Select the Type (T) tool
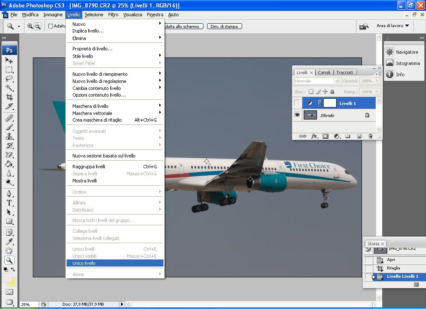The width and height of the screenshot is (426, 309). (9, 203)
